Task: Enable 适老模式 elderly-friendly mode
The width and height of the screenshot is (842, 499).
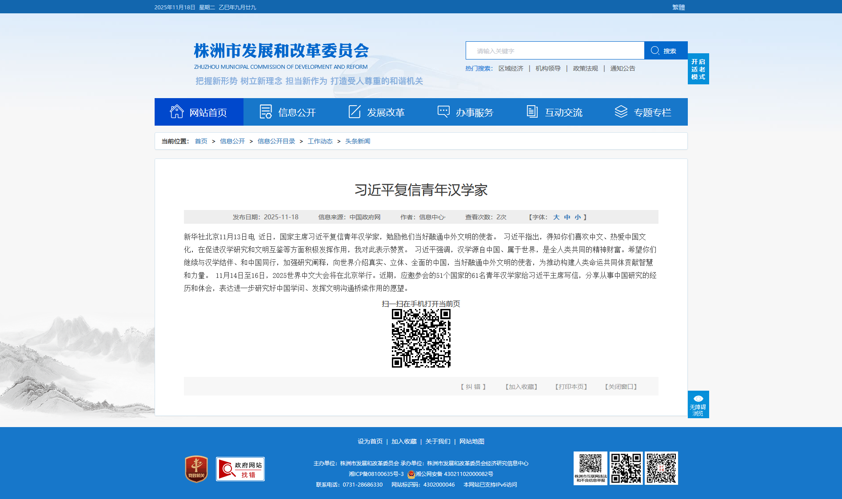Action: coord(698,69)
